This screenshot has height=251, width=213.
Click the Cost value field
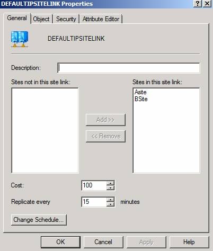pos(94,185)
